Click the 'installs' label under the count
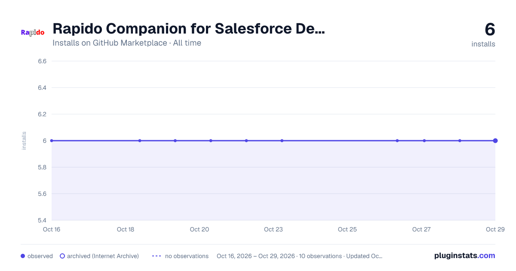The image size is (516, 271). tap(483, 44)
